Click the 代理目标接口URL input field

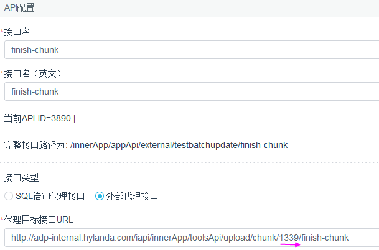[187, 238]
